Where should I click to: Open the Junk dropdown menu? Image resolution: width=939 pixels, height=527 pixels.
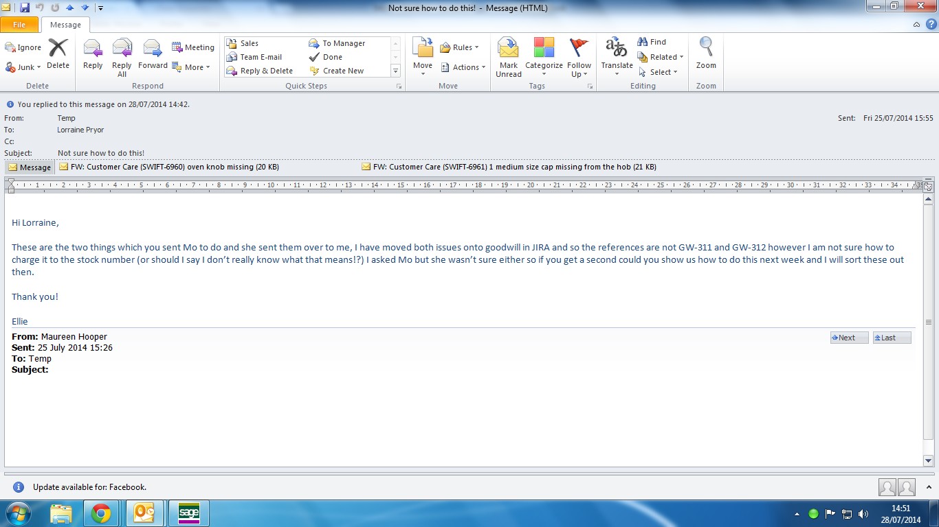(x=23, y=67)
